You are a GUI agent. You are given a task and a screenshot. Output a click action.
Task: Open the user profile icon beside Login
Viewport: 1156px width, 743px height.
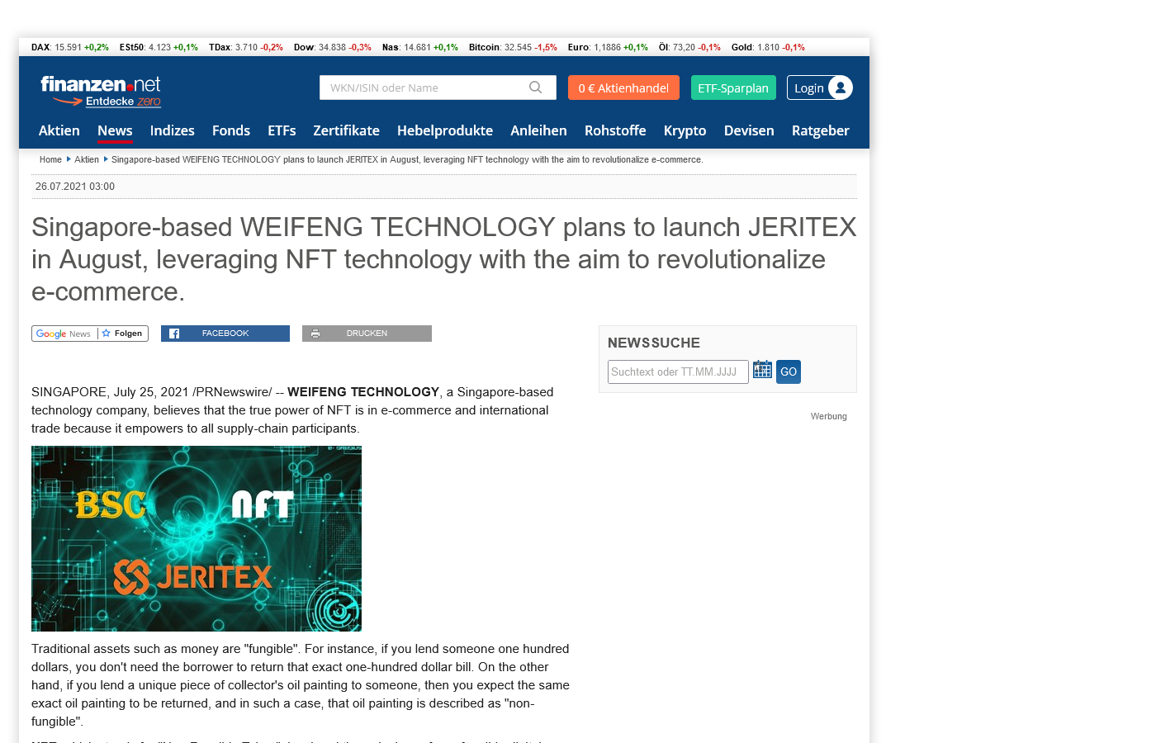click(x=840, y=88)
